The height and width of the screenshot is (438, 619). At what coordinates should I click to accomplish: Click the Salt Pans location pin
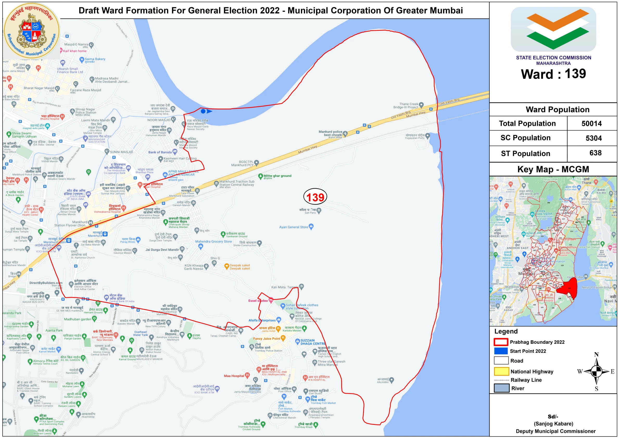pos(319,210)
